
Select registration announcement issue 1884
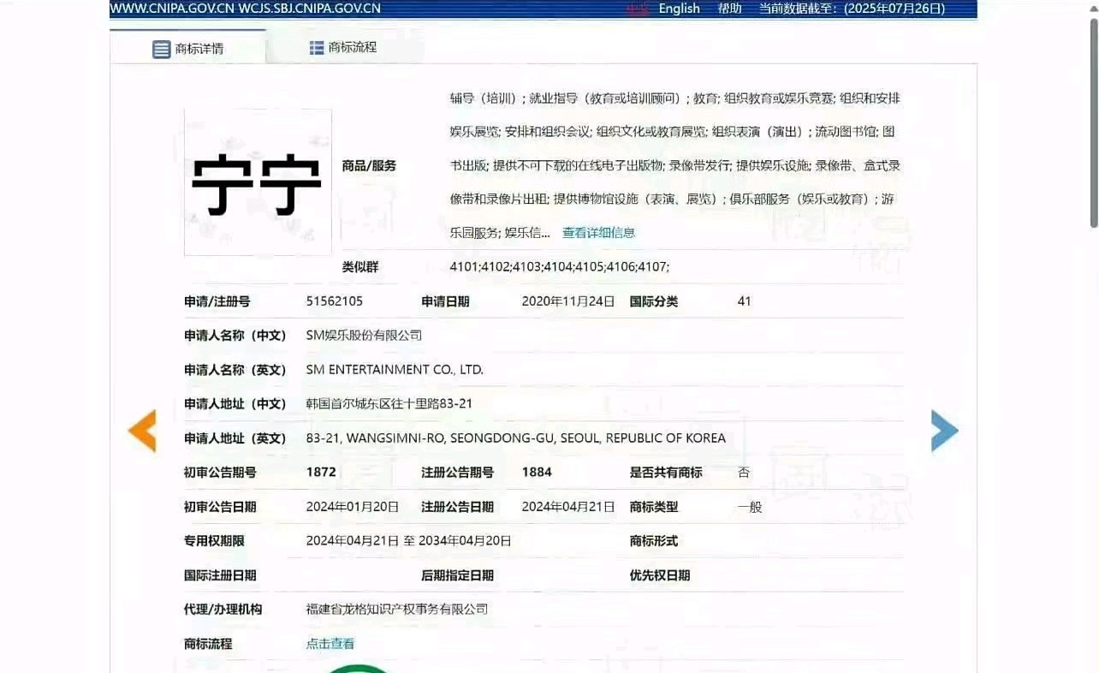pyautogui.click(x=537, y=473)
